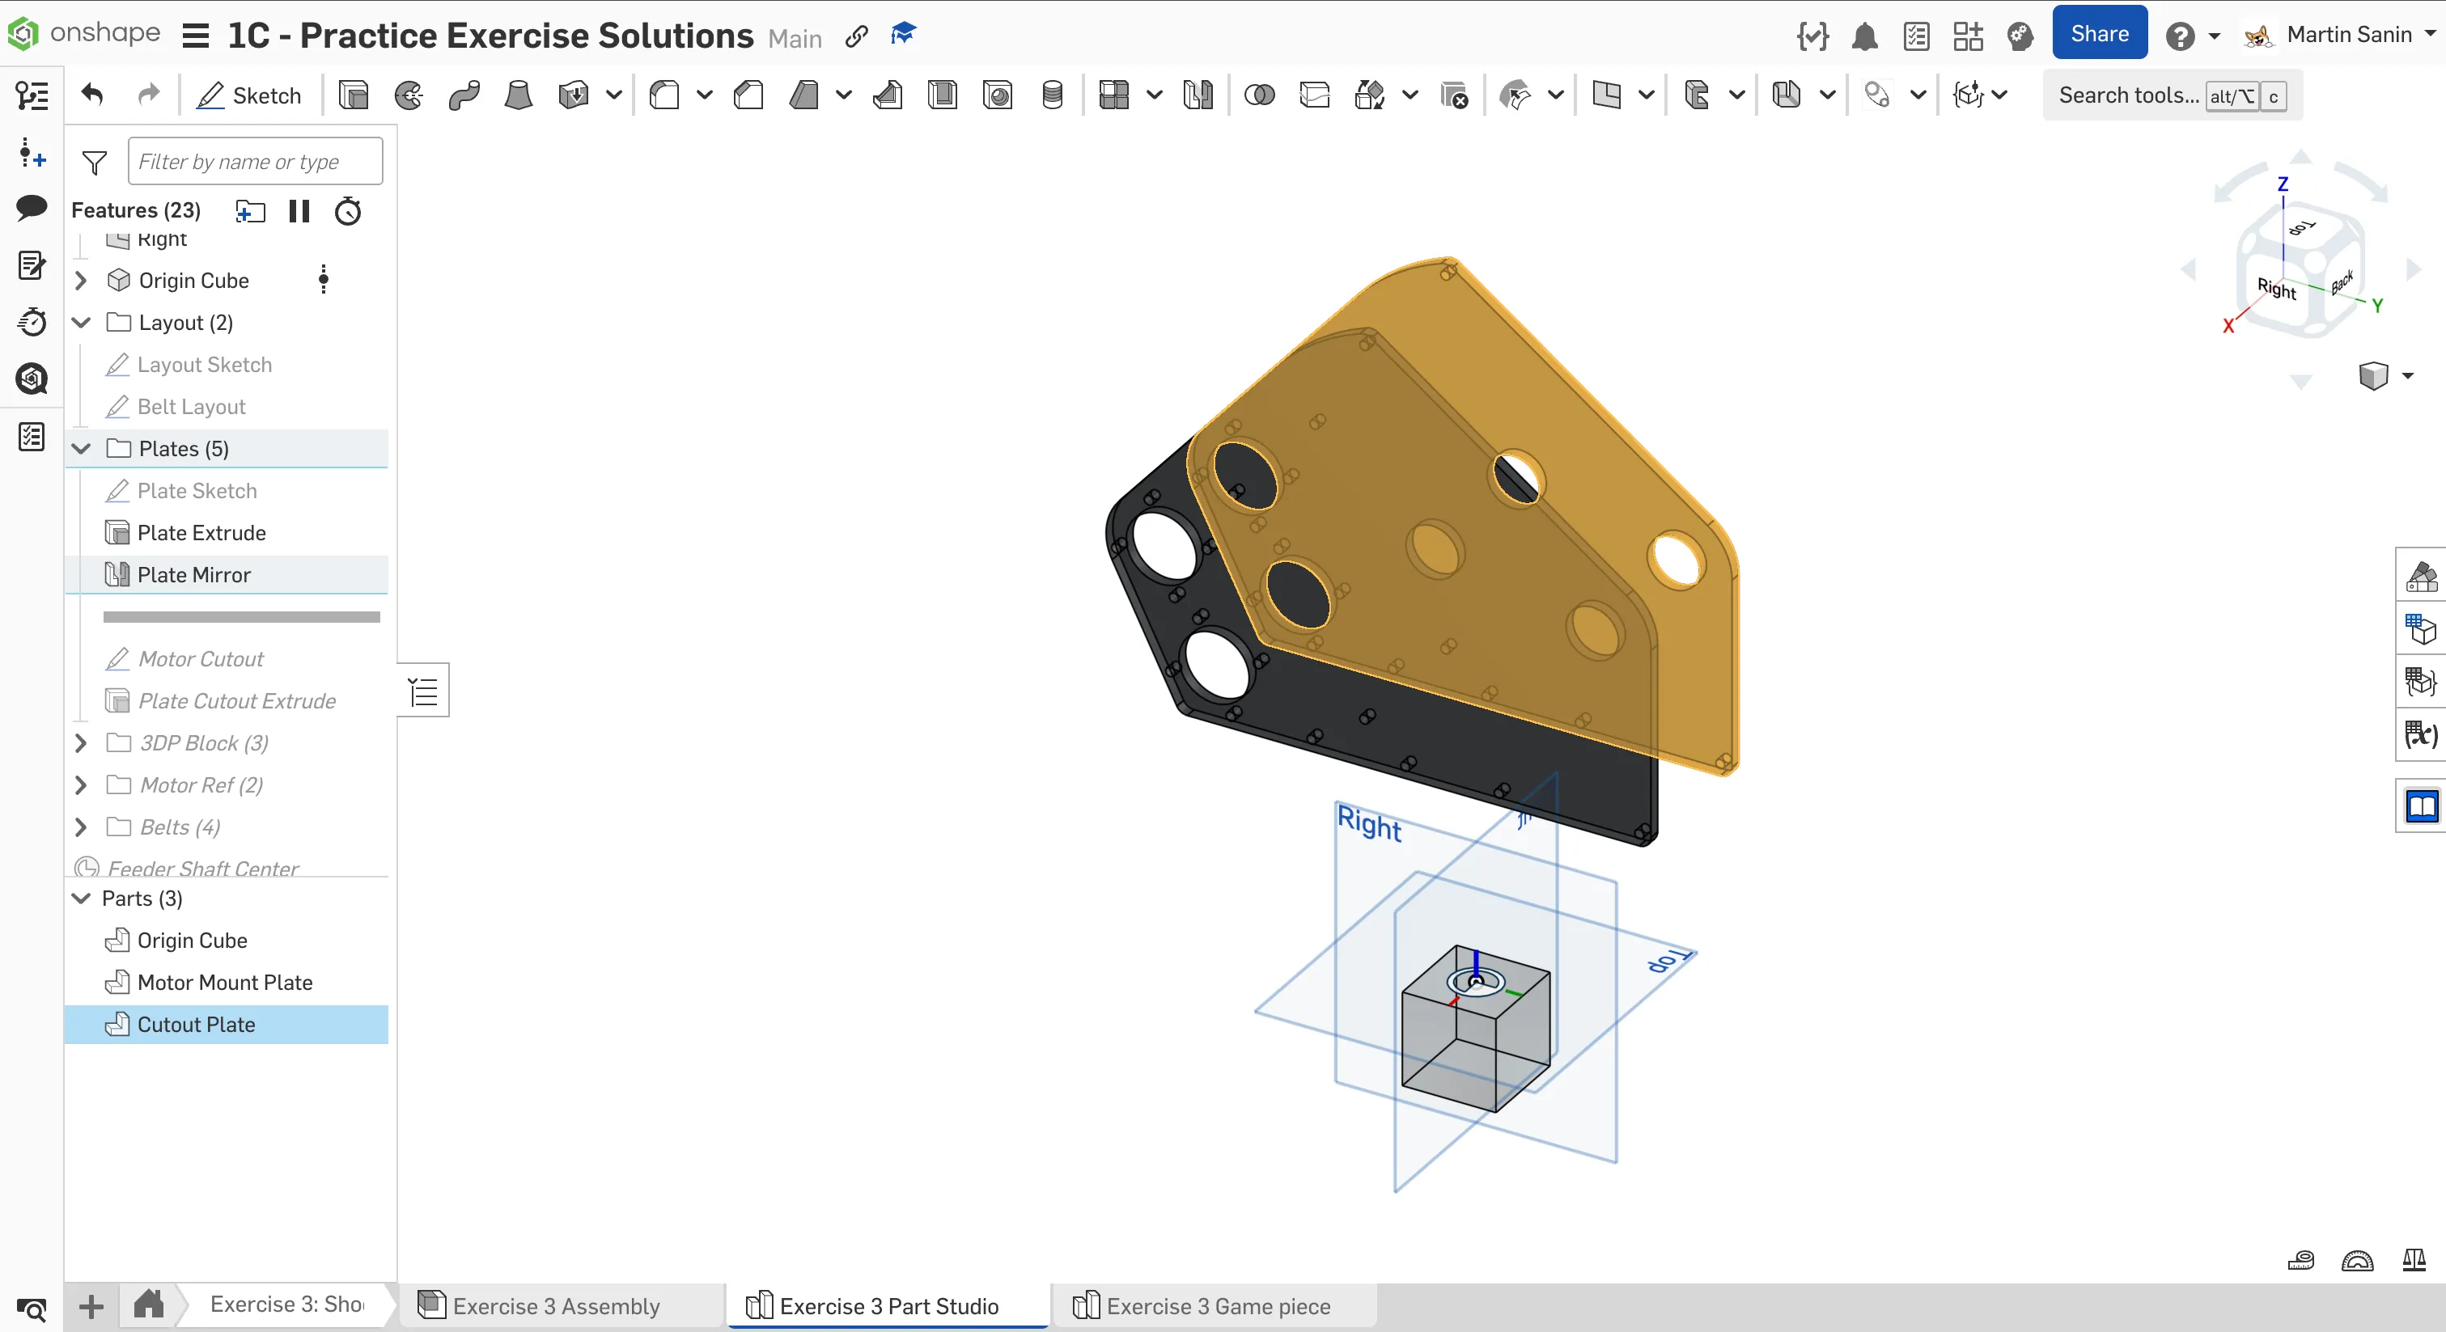This screenshot has height=1332, width=2446.
Task: Choose the Loft tool icon
Action: [x=519, y=95]
